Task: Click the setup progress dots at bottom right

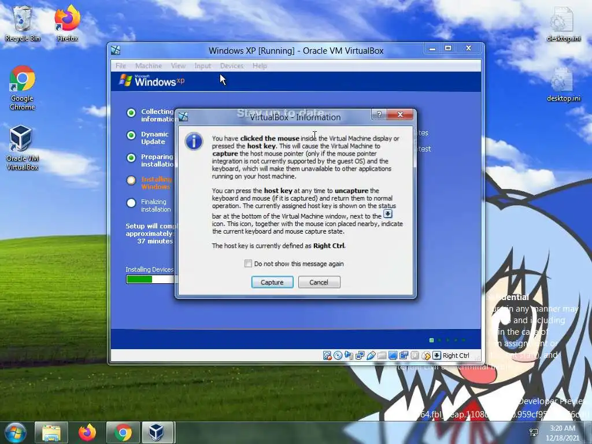Action: (x=447, y=340)
